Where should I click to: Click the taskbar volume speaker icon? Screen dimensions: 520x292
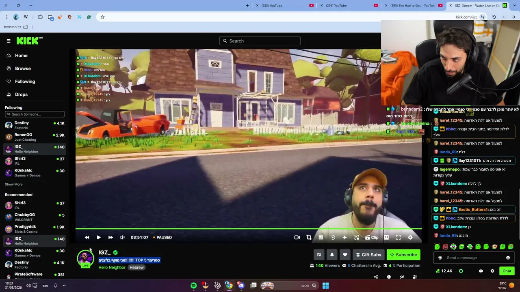click(x=28, y=286)
